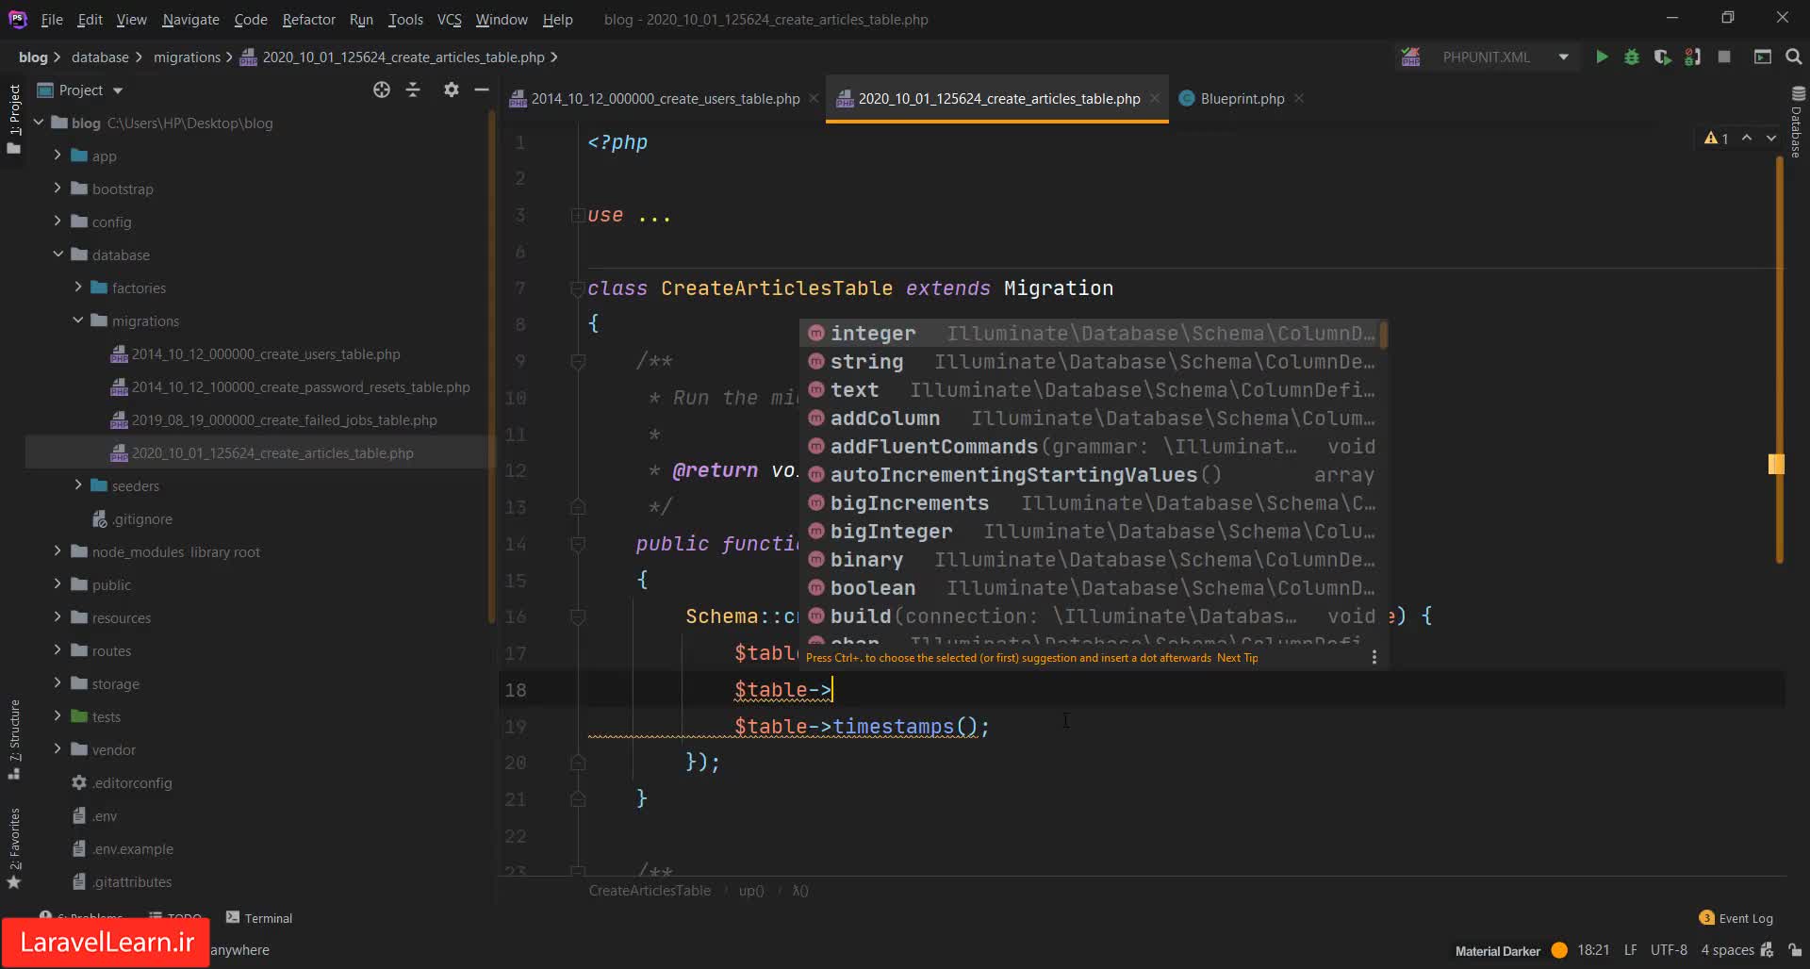1810x969 pixels.
Task: Expand the factories folder
Action: [x=78, y=287]
